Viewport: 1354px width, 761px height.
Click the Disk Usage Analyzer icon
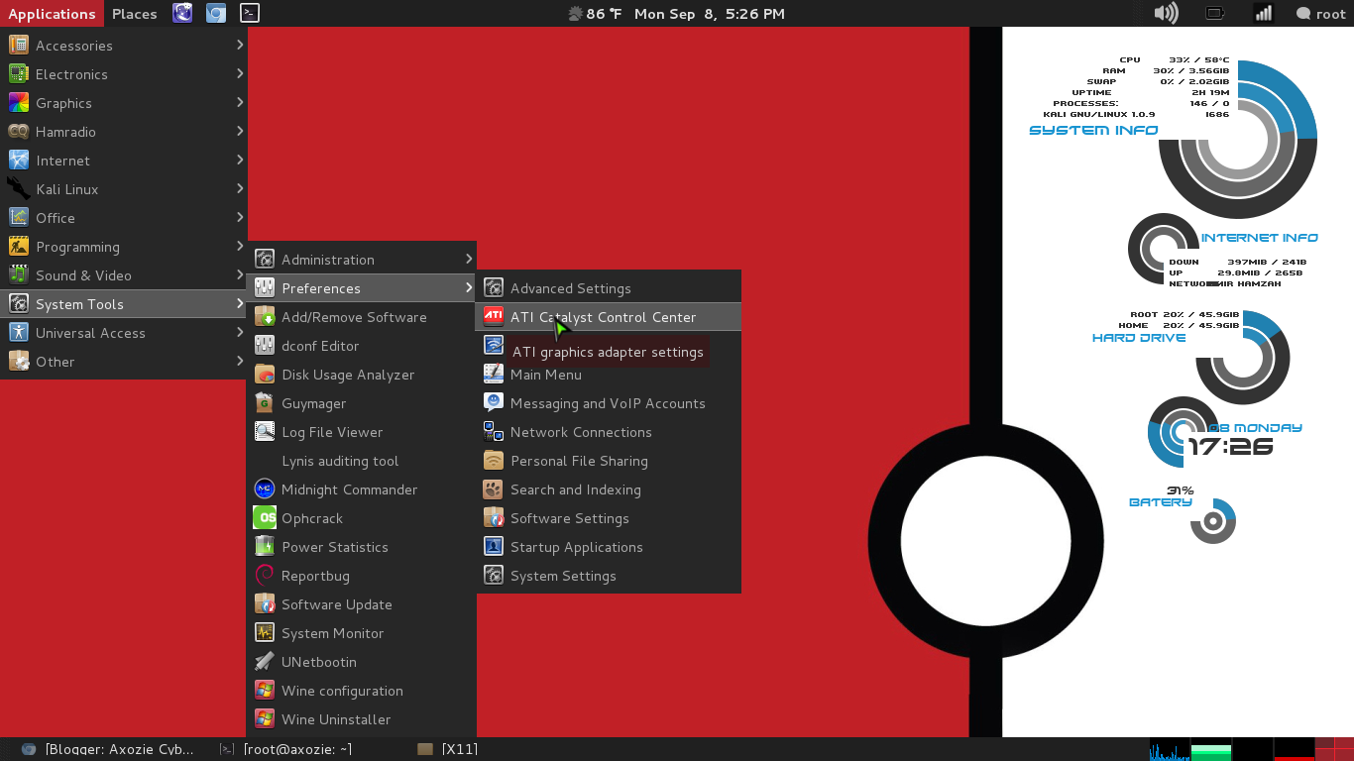point(265,375)
